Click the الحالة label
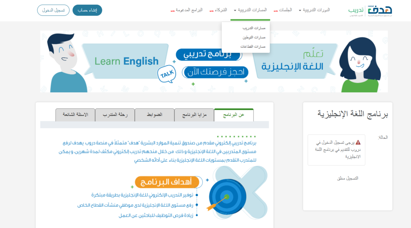This screenshot has height=228, width=411. tap(383, 137)
